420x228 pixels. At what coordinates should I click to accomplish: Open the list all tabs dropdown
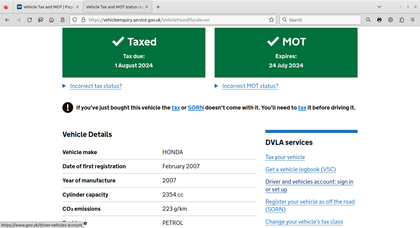point(379,7)
